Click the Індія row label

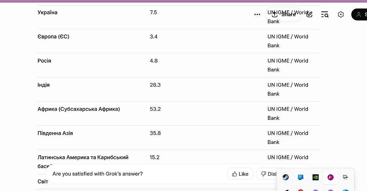43,85
